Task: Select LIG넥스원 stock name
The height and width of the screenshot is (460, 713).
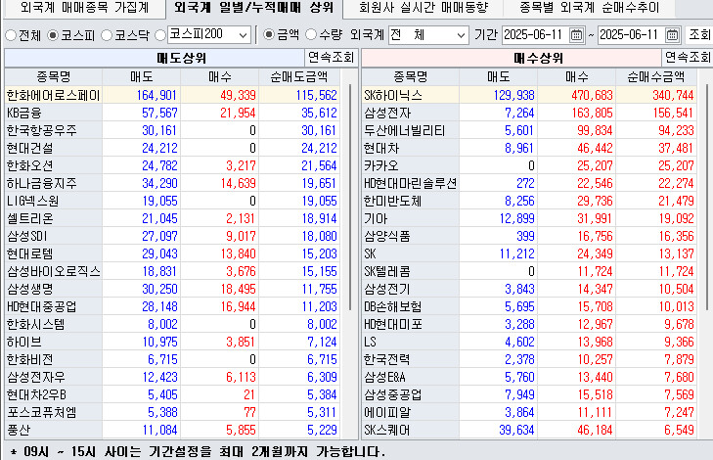Action: [32, 201]
